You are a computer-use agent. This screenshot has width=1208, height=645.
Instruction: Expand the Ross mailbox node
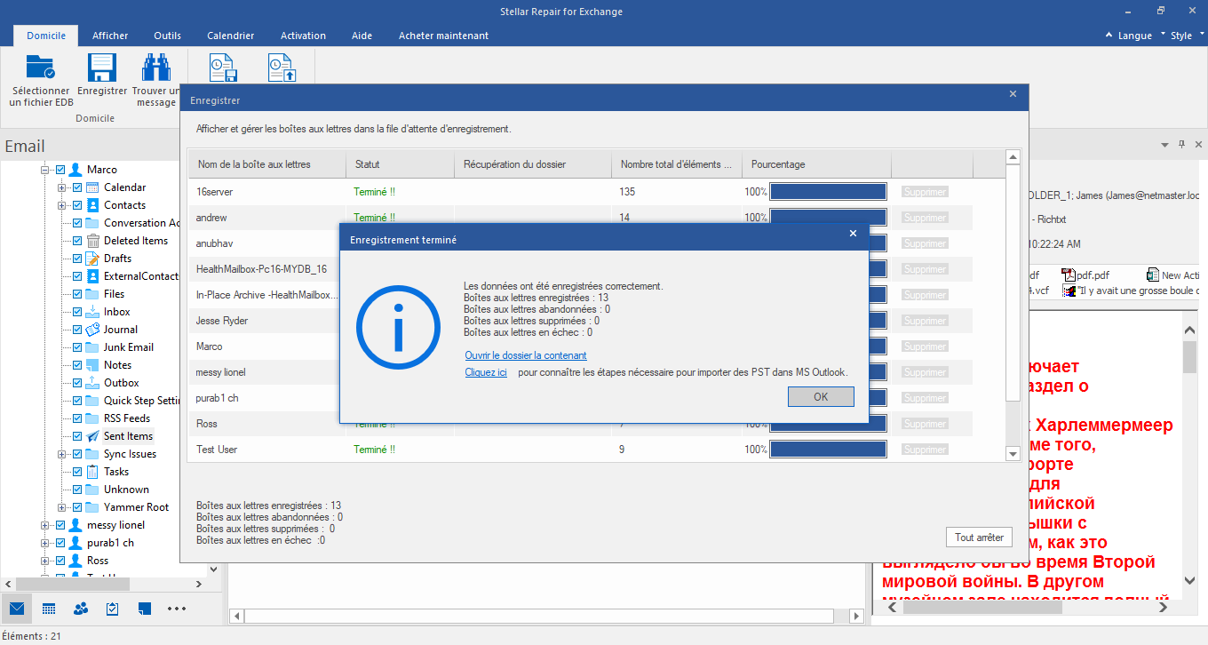44,561
